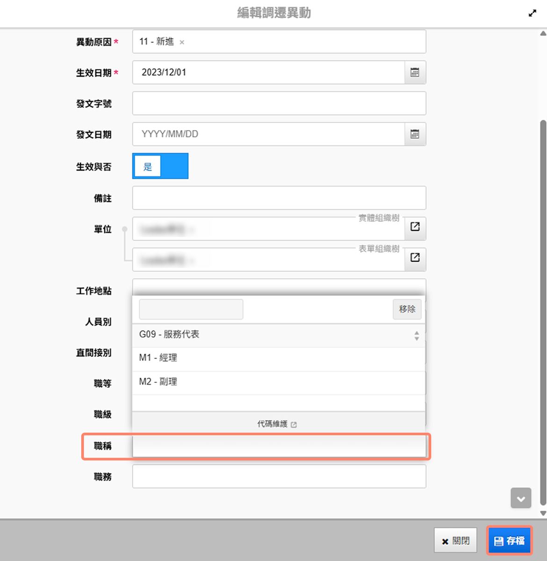Image resolution: width=547 pixels, height=561 pixels.
Task: Open the 表單組織樹 unit selector
Action: [x=415, y=258]
